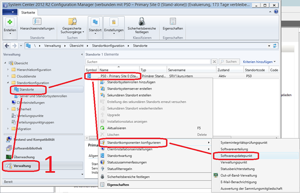Click Sicherheitsbereiche festlegen padlock icon
The width and height of the screenshot is (300, 193).
pyautogui.click(x=142, y=21)
